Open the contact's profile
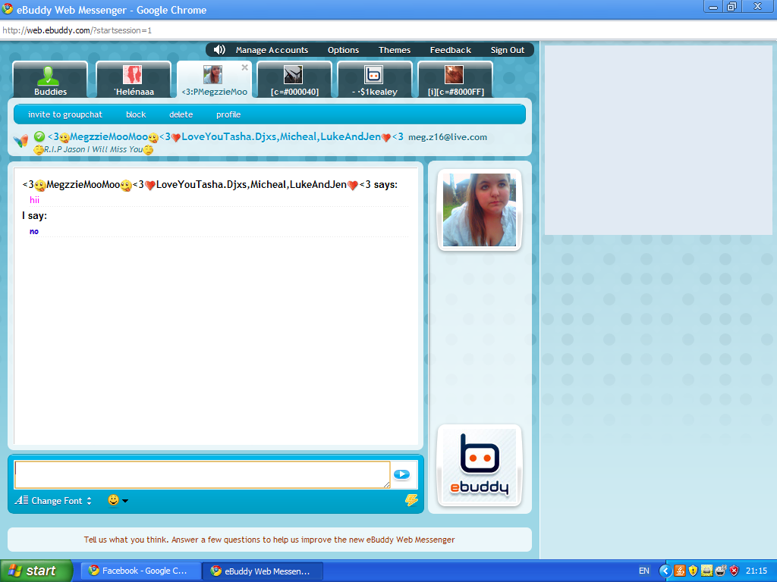777x582 pixels. pyautogui.click(x=228, y=114)
